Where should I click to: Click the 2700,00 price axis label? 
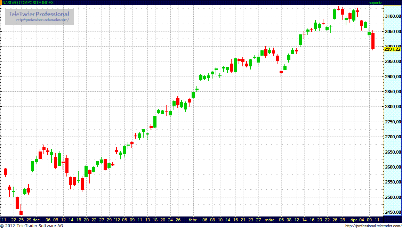392,137
